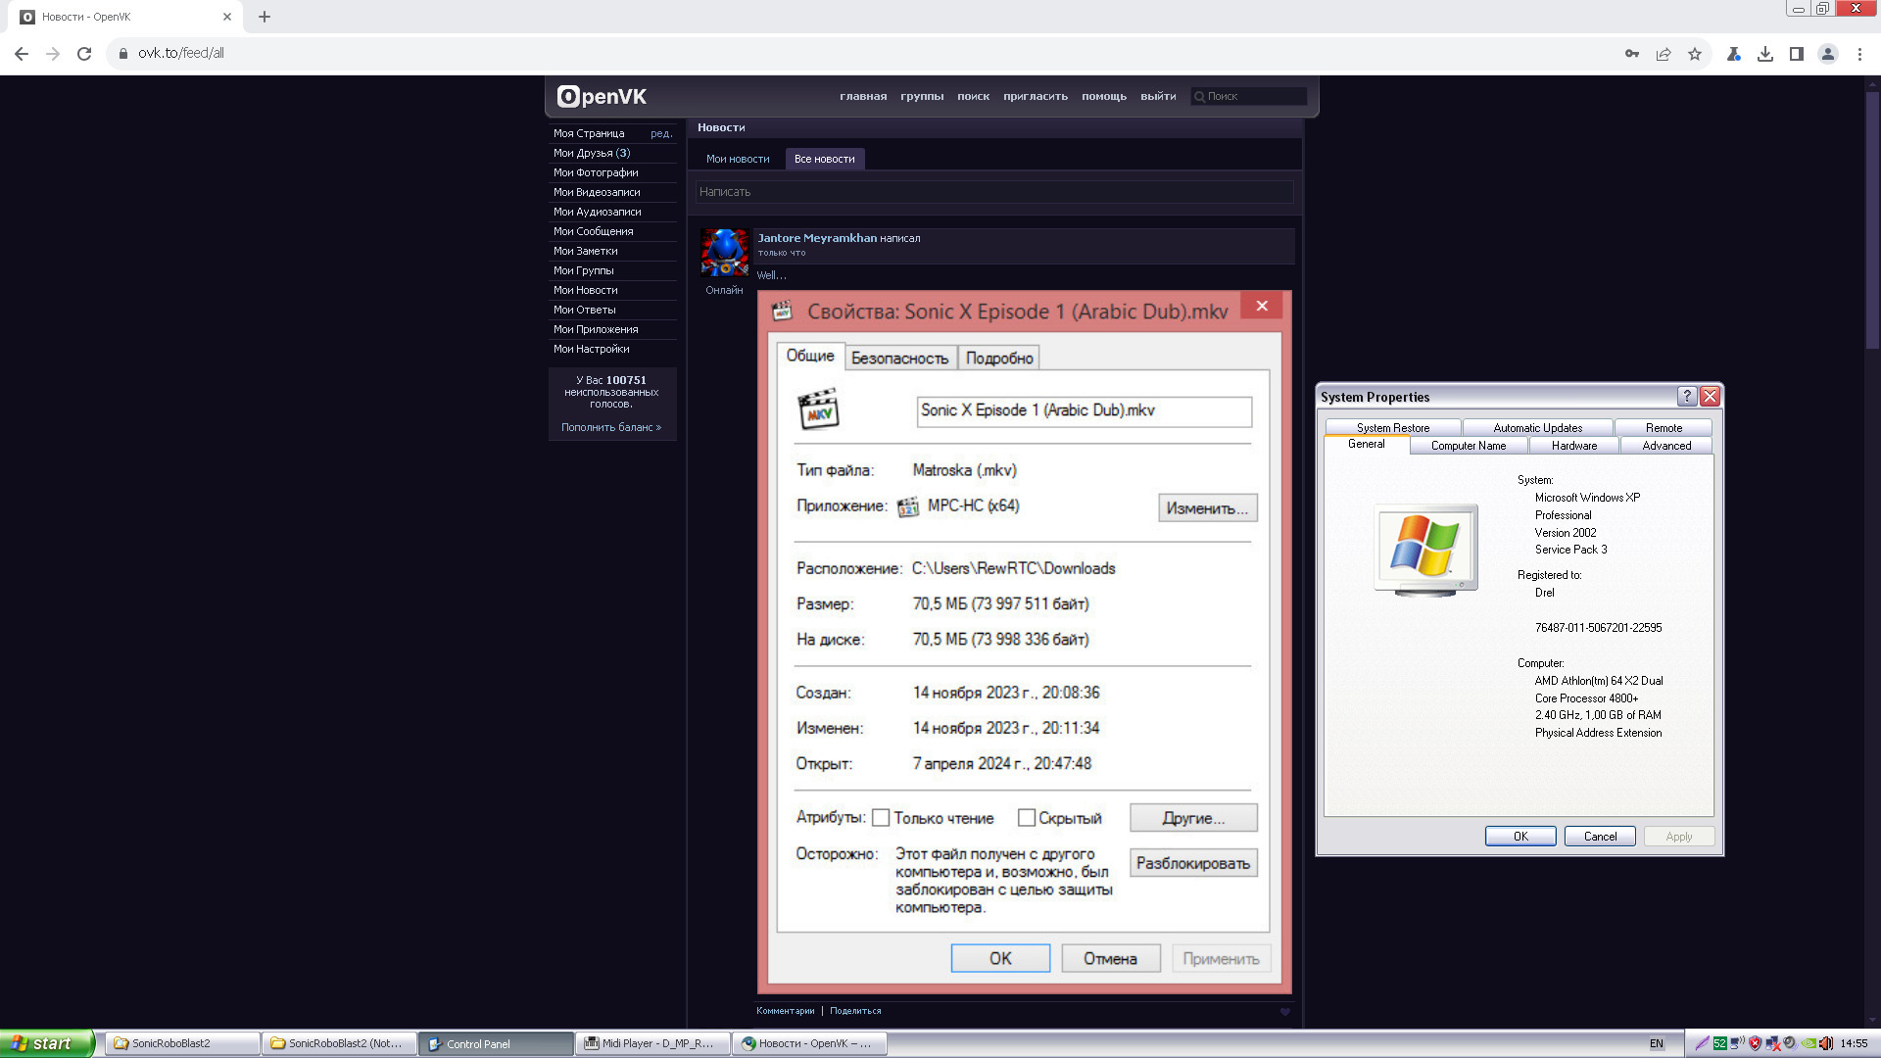Switch to 'Мои новости' tab
The image size is (1881, 1058).
(x=738, y=159)
